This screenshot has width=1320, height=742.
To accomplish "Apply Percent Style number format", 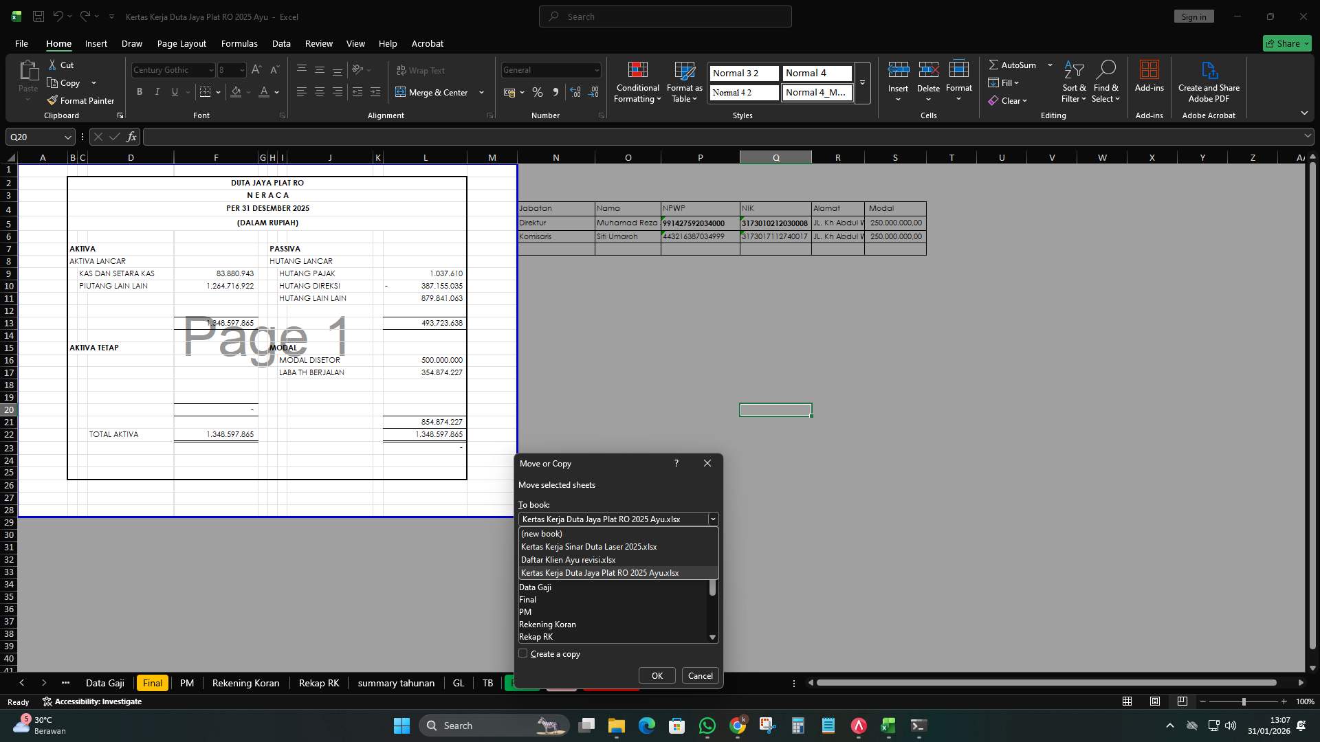I will 537,92.
